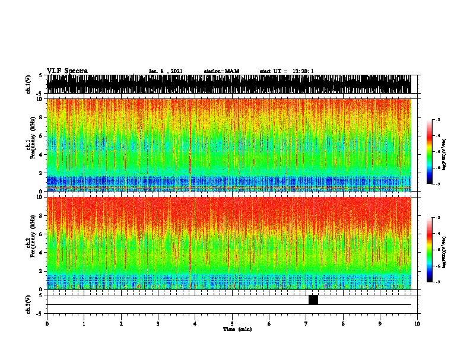Click the '-7' label on ch.1 color bar

coord(437,184)
